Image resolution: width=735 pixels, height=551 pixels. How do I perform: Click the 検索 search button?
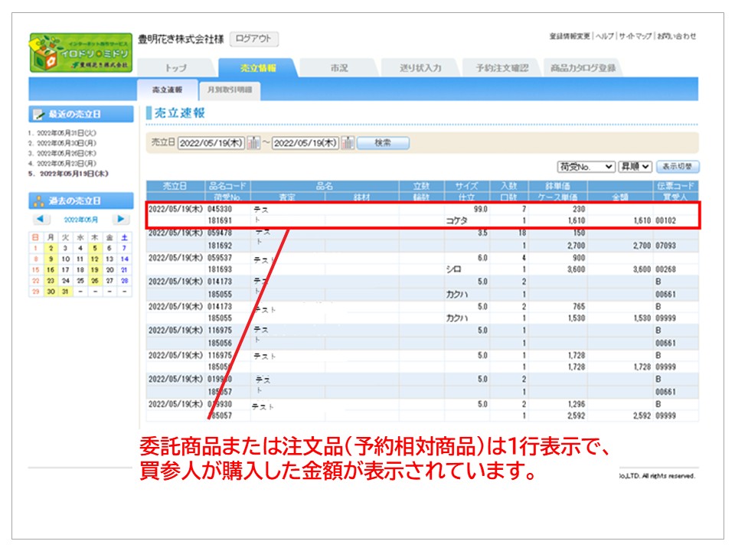click(x=383, y=143)
